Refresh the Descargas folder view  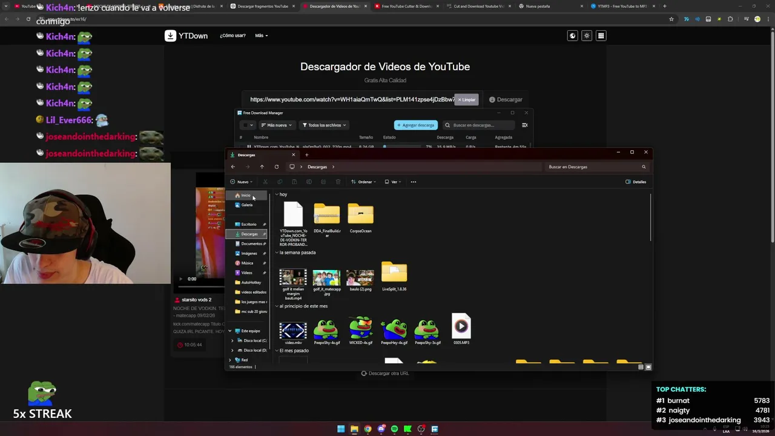click(277, 167)
